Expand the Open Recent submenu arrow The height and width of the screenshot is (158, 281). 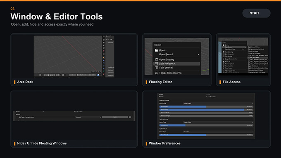tap(198, 54)
